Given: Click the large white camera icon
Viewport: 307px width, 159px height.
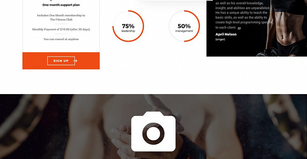Looking at the screenshot, I should pyautogui.click(x=153, y=132).
